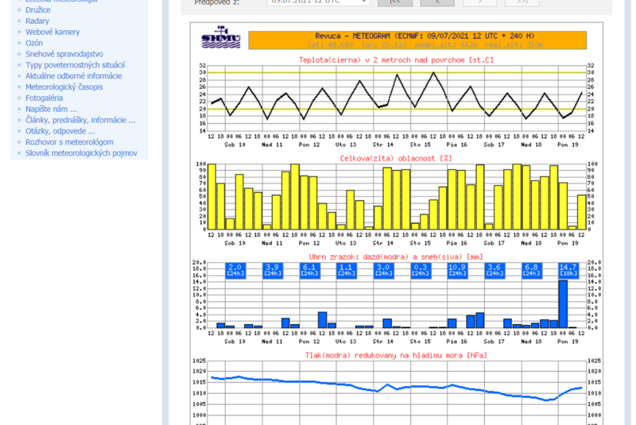The width and height of the screenshot is (636, 425).
Task: Open Otázky, odpovede ... link
Action: click(60, 131)
